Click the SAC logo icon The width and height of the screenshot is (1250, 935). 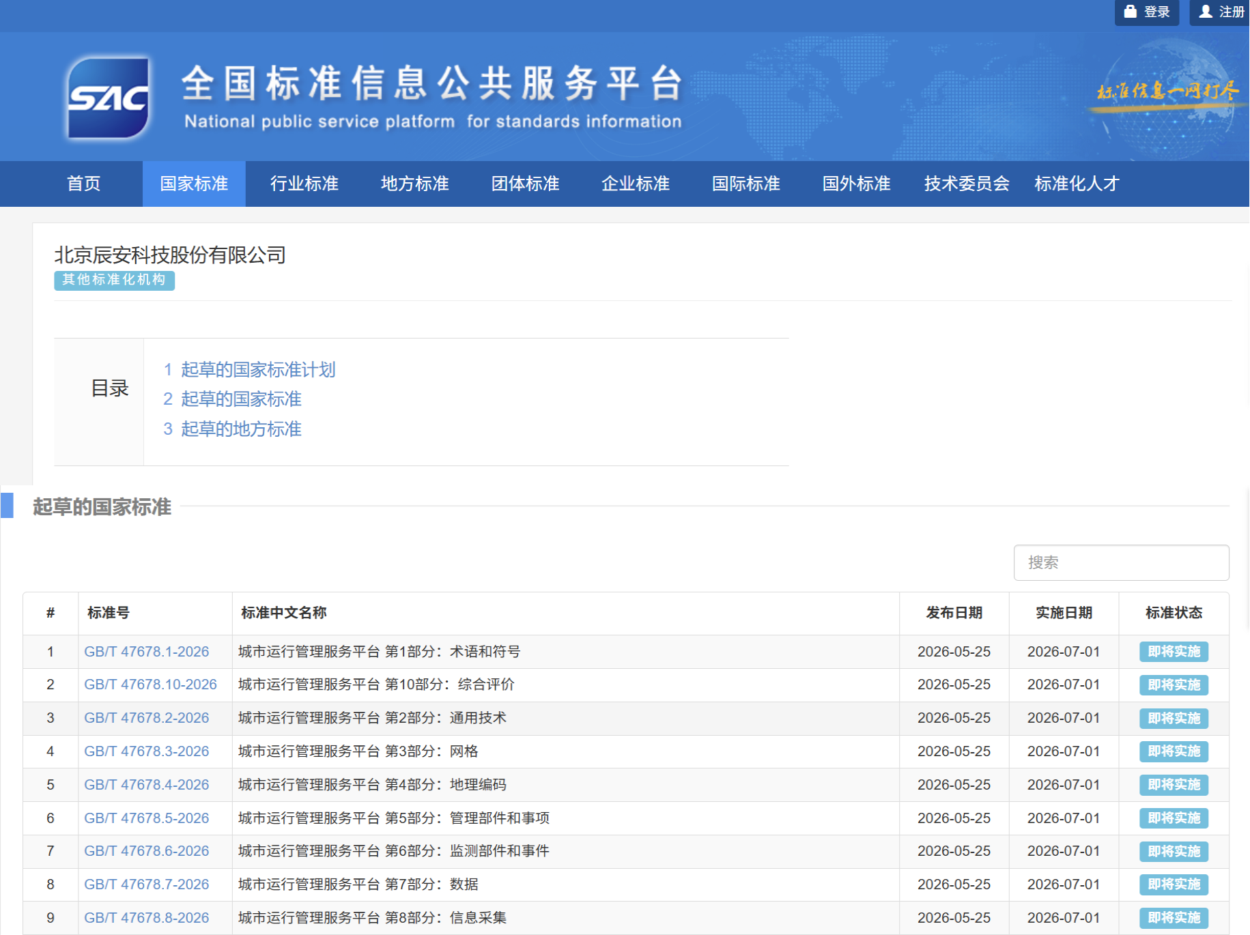click(x=108, y=98)
